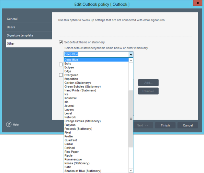Pick the Papyrus theme
This screenshot has height=173, width=204.
(x=96, y=125)
